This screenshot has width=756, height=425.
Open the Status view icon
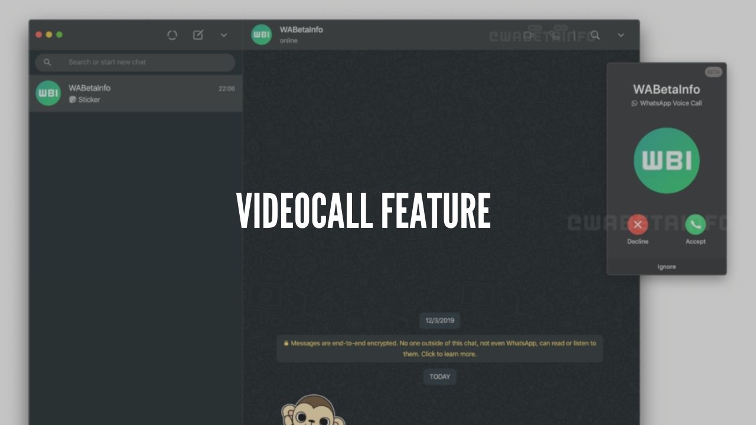172,35
